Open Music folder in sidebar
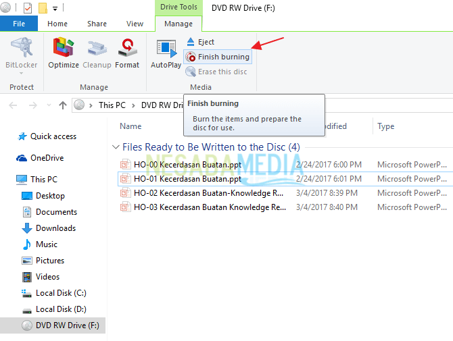The height and width of the screenshot is (341, 453). click(47, 244)
